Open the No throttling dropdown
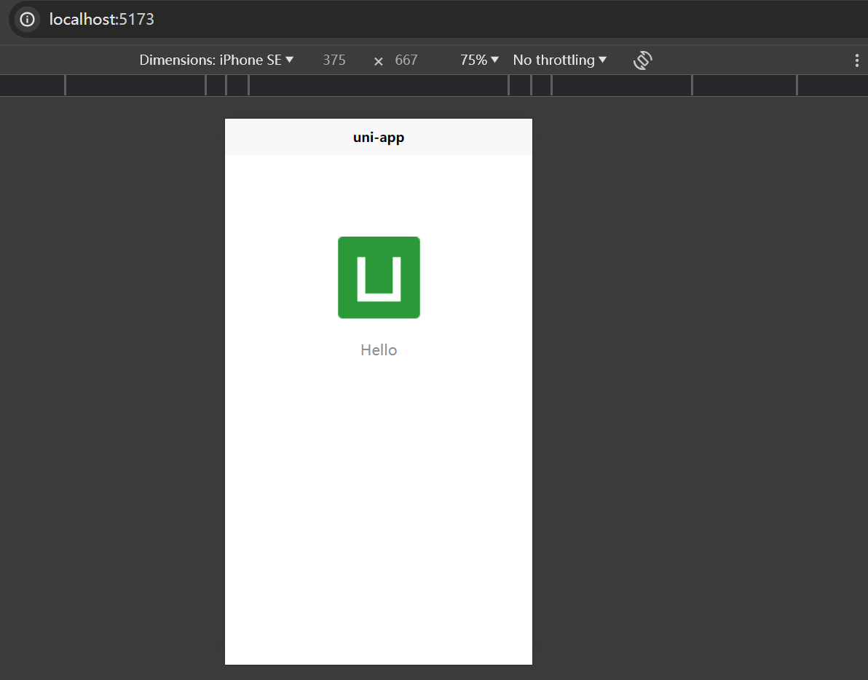Image resolution: width=868 pixels, height=680 pixels. [x=559, y=60]
